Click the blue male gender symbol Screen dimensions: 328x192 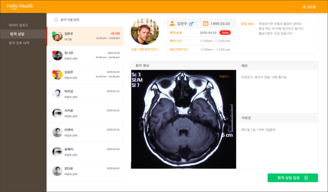click(x=191, y=24)
